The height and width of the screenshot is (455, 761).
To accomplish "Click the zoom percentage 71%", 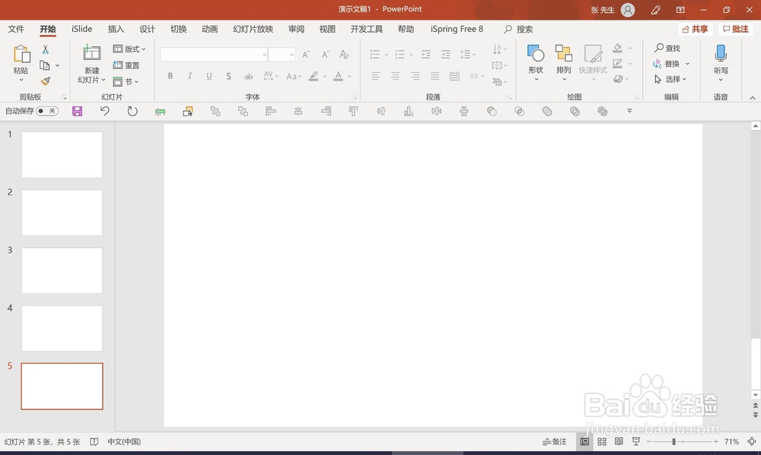I will coord(731,441).
